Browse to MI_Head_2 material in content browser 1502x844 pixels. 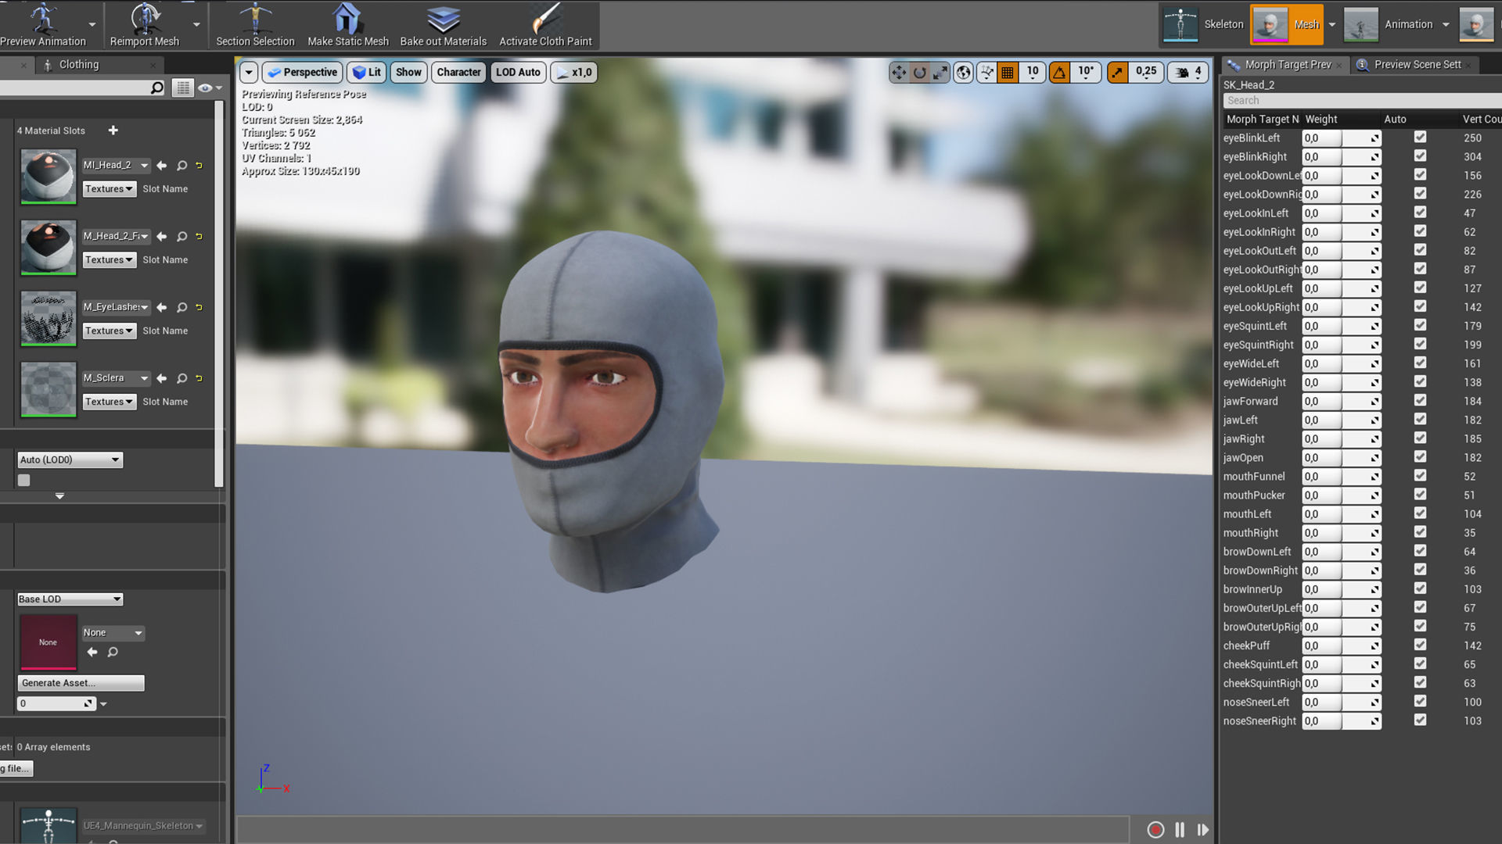(x=181, y=166)
